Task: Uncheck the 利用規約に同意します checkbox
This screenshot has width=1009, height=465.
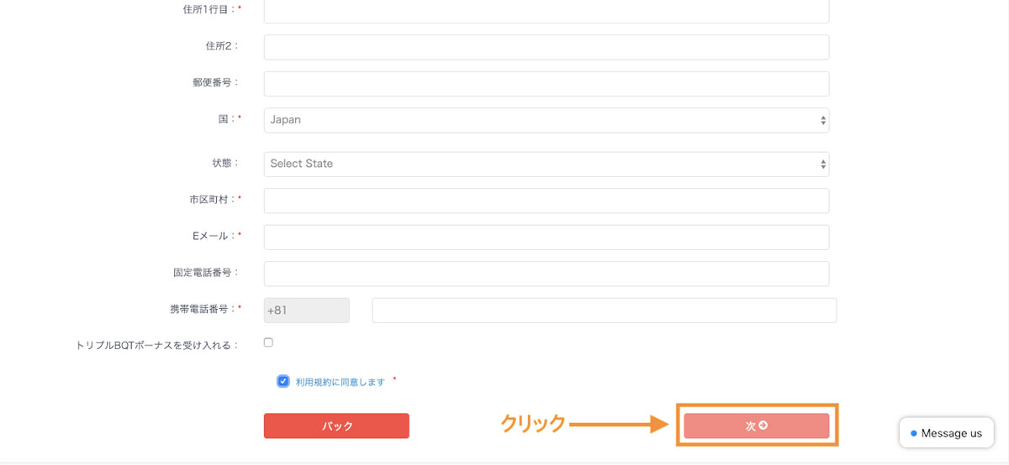Action: (x=283, y=381)
